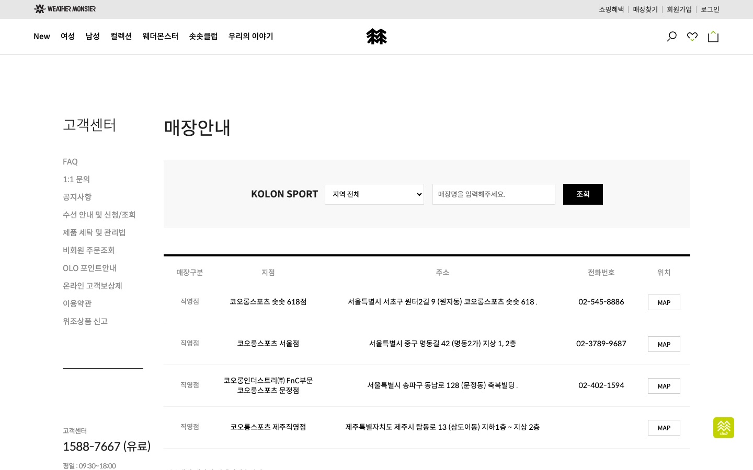Go to 로그인 link
753x470 pixels.
(x=710, y=9)
